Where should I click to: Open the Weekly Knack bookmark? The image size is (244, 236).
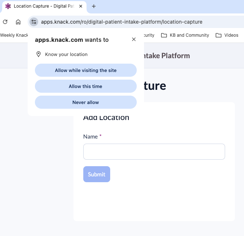pyautogui.click(x=14, y=35)
